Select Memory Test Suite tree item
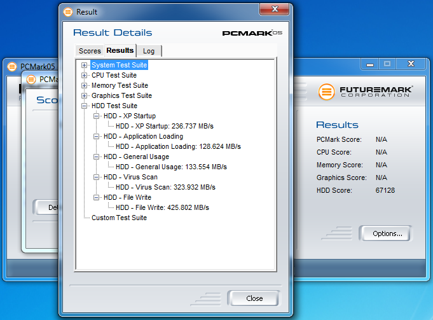433x320 pixels. point(120,86)
